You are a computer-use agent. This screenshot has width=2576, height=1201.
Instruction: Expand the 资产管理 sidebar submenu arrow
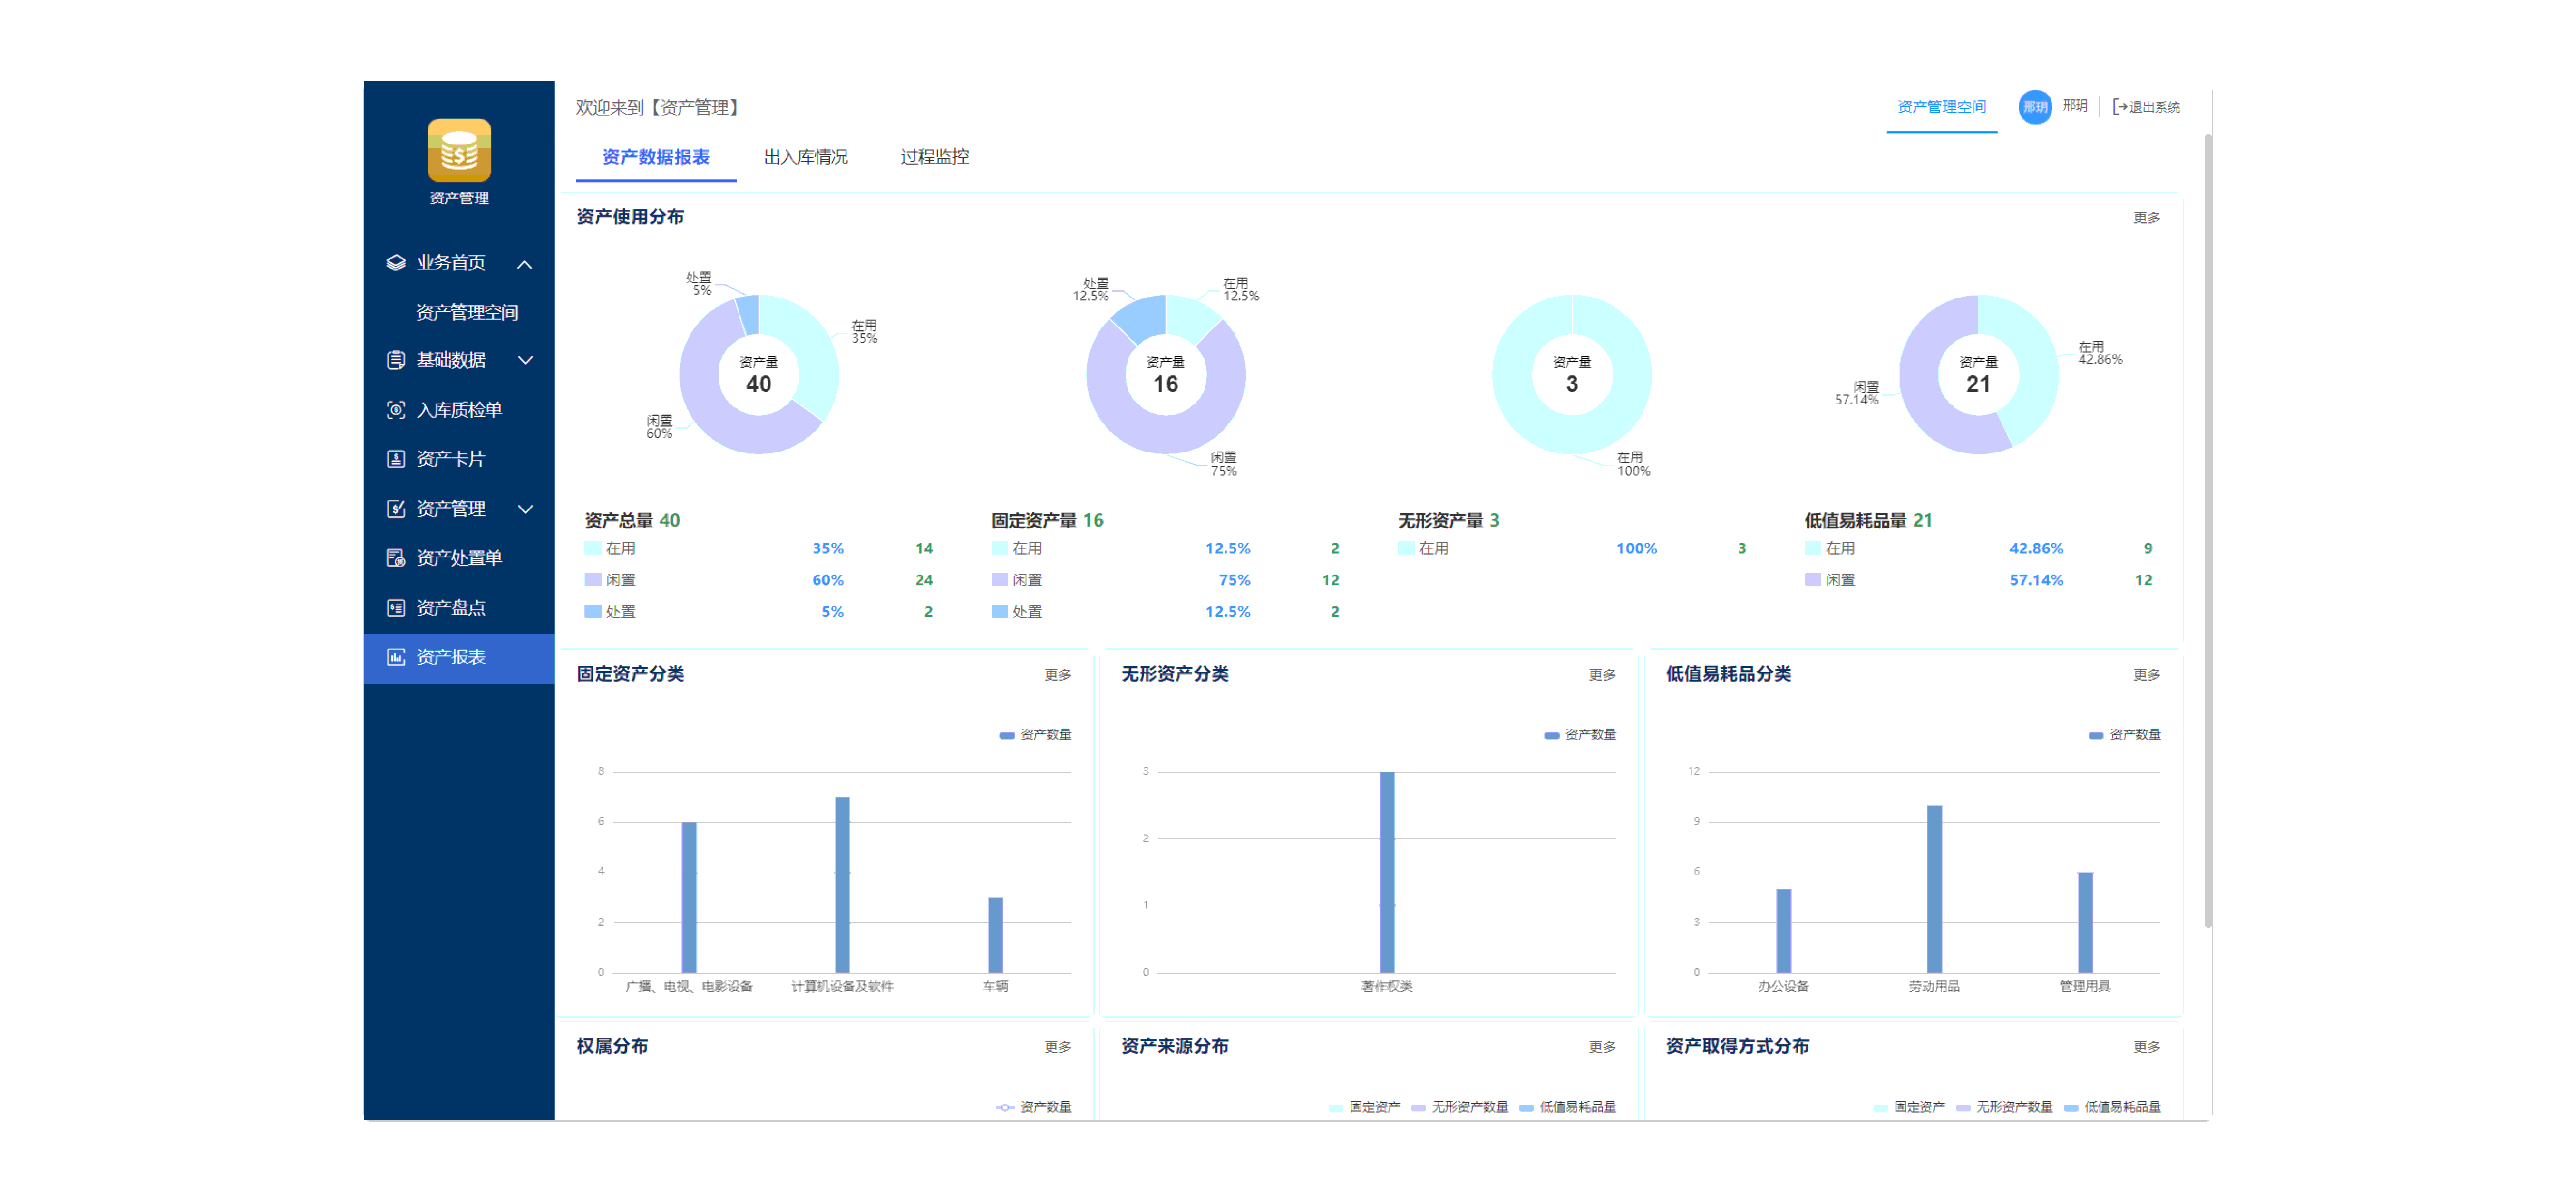pos(525,509)
